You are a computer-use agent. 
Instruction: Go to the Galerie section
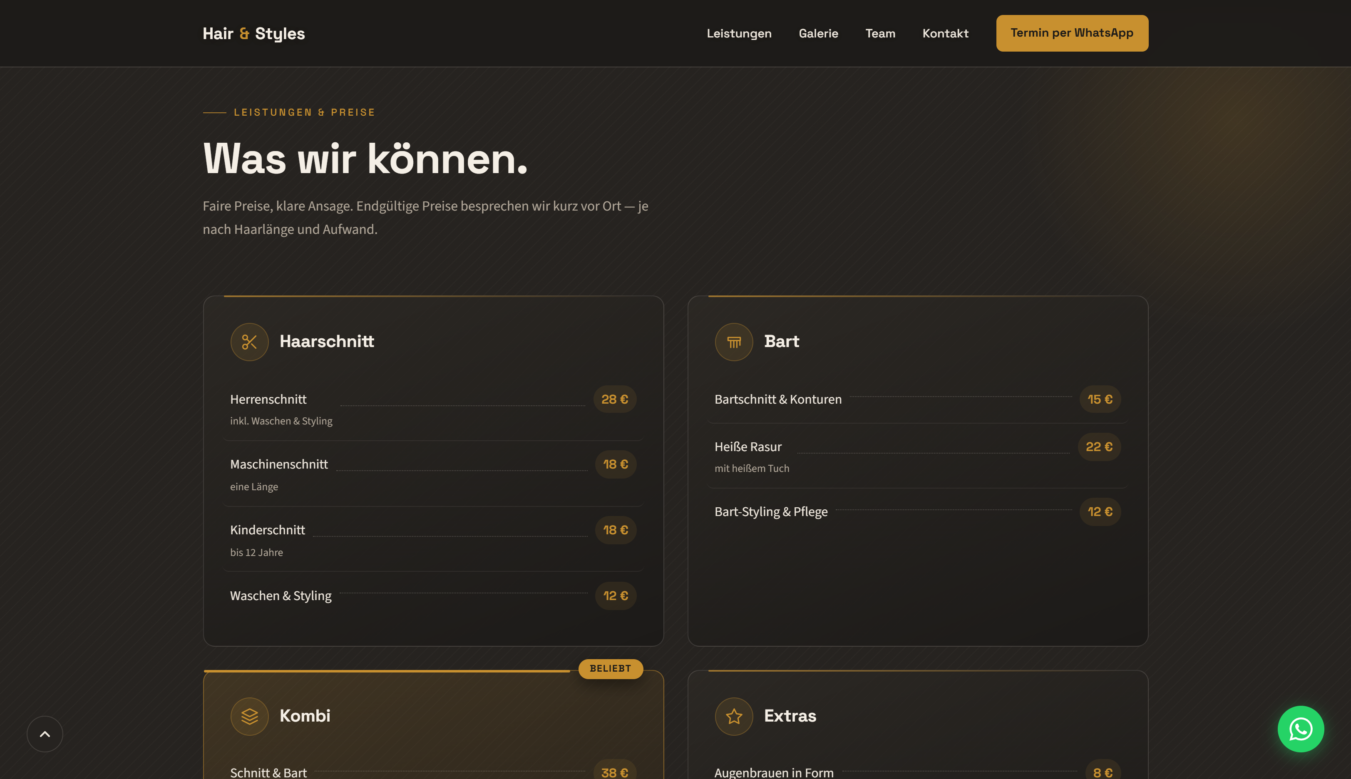coord(818,33)
